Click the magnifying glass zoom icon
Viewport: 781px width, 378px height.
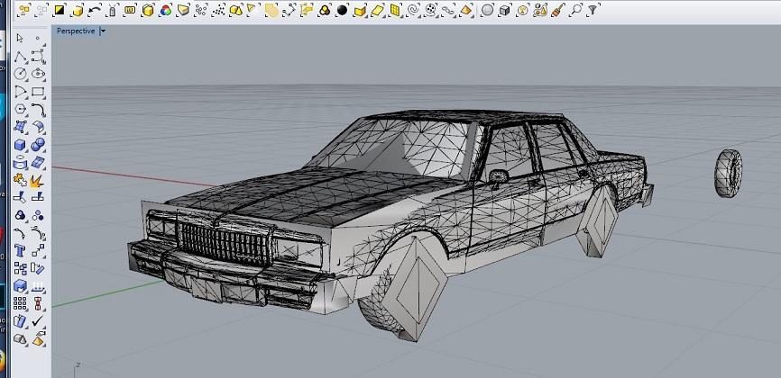click(575, 11)
